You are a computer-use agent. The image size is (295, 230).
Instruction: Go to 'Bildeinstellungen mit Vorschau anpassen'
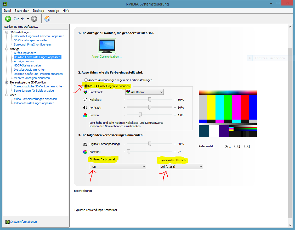pos(39,36)
